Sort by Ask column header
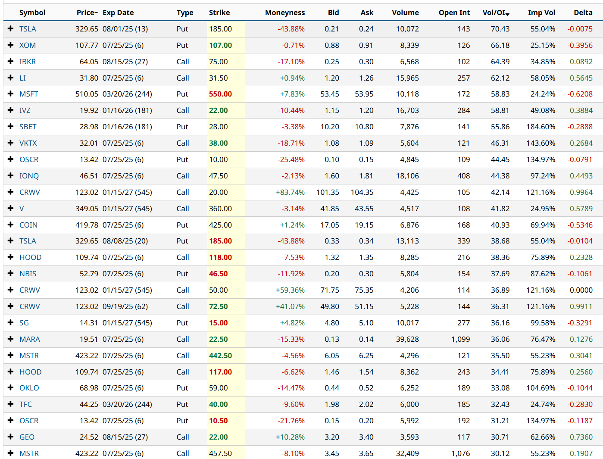This screenshot has width=603, height=459. [367, 12]
